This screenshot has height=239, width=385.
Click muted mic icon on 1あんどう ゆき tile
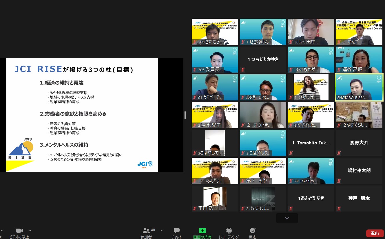point(291,209)
